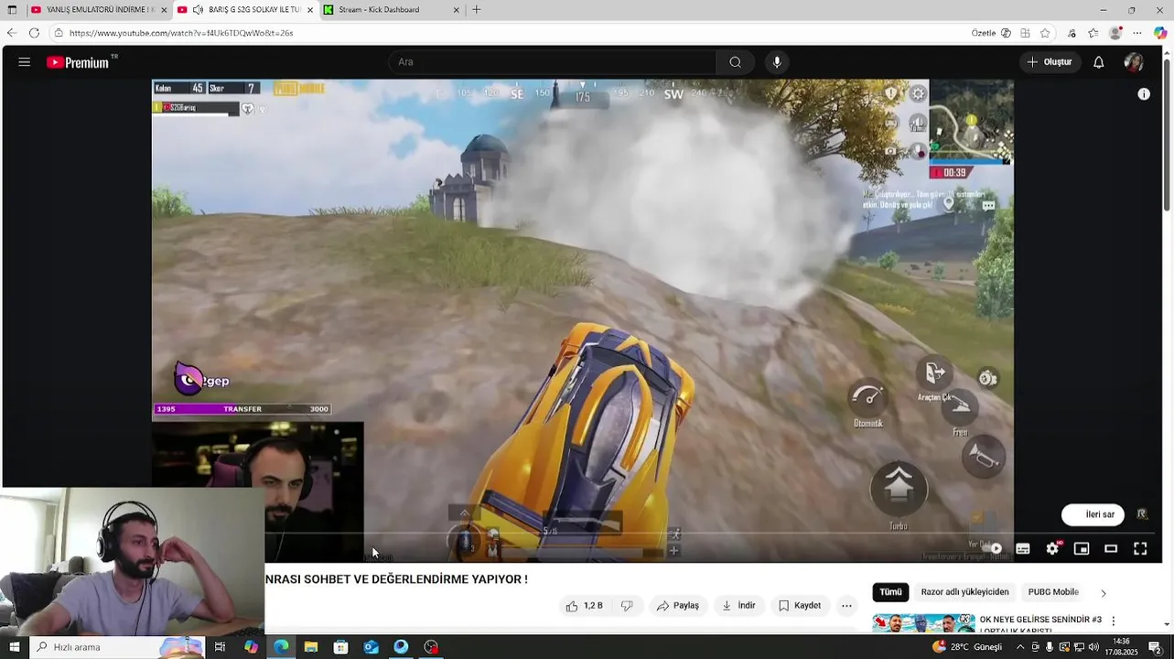Open volume control in system tray
The height and width of the screenshot is (659, 1174).
[1093, 647]
